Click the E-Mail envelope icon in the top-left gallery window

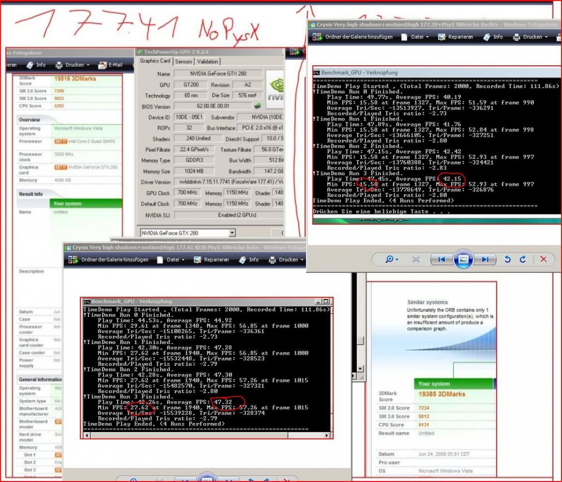(103, 65)
